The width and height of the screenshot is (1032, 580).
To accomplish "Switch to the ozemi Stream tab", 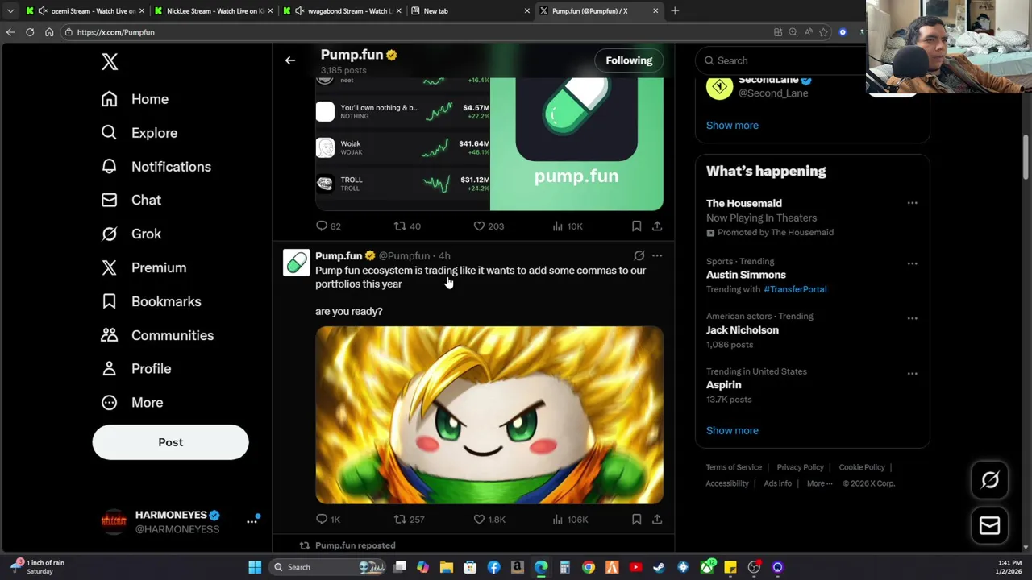I will [85, 11].
